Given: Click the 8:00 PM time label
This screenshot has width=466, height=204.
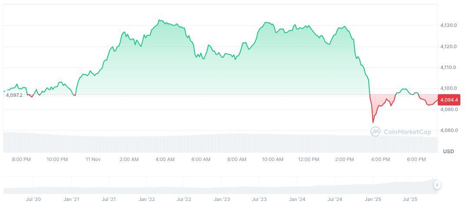Looking at the screenshot, I should [x=21, y=159].
